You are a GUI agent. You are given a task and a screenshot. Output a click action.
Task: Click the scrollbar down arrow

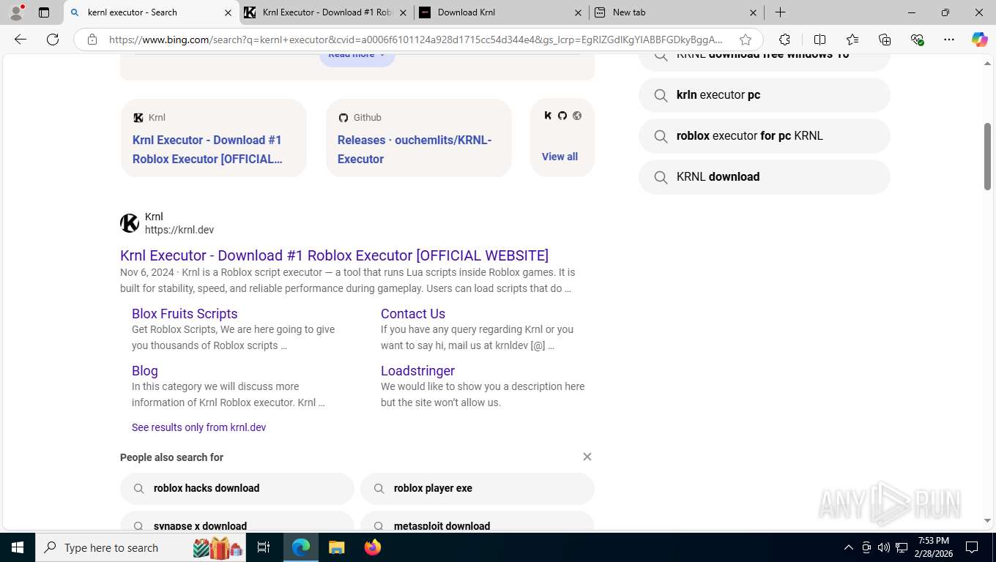point(987,521)
